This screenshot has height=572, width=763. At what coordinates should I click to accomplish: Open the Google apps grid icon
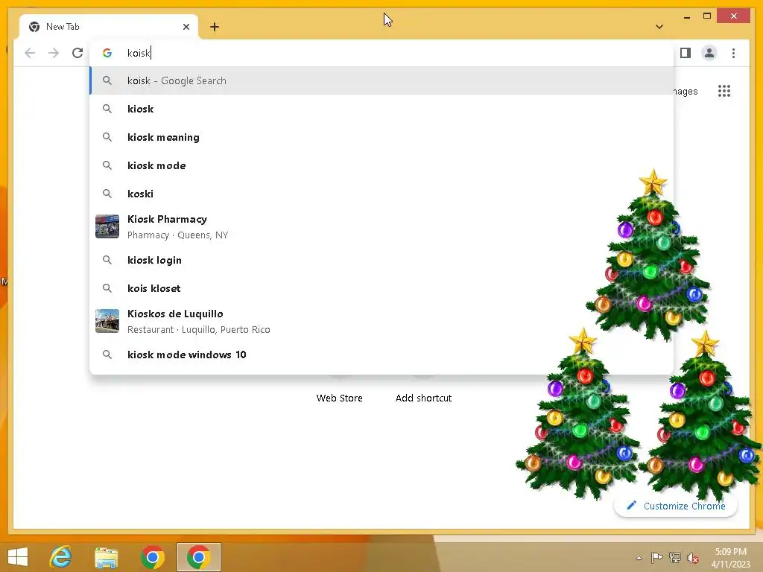(724, 91)
